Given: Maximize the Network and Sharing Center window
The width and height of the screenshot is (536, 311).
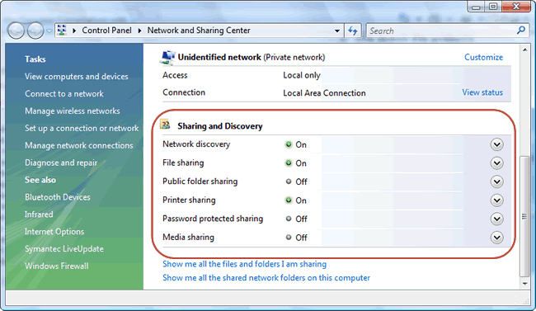Looking at the screenshot, I should [x=493, y=7].
